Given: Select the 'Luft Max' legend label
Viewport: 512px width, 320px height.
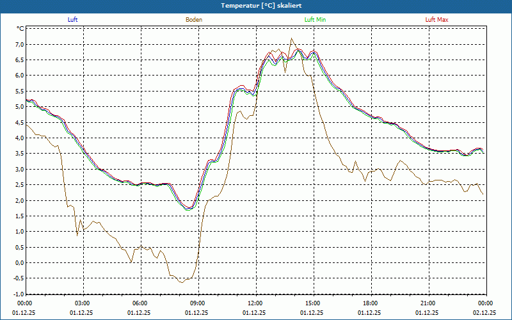Looking at the screenshot, I should (437, 20).
